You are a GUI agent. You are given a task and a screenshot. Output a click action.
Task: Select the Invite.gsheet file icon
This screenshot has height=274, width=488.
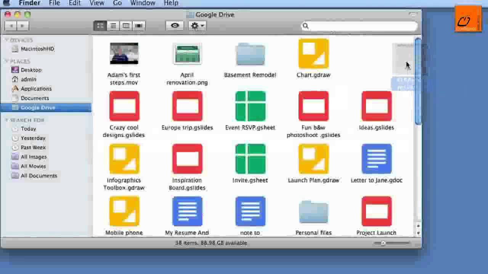pyautogui.click(x=250, y=159)
